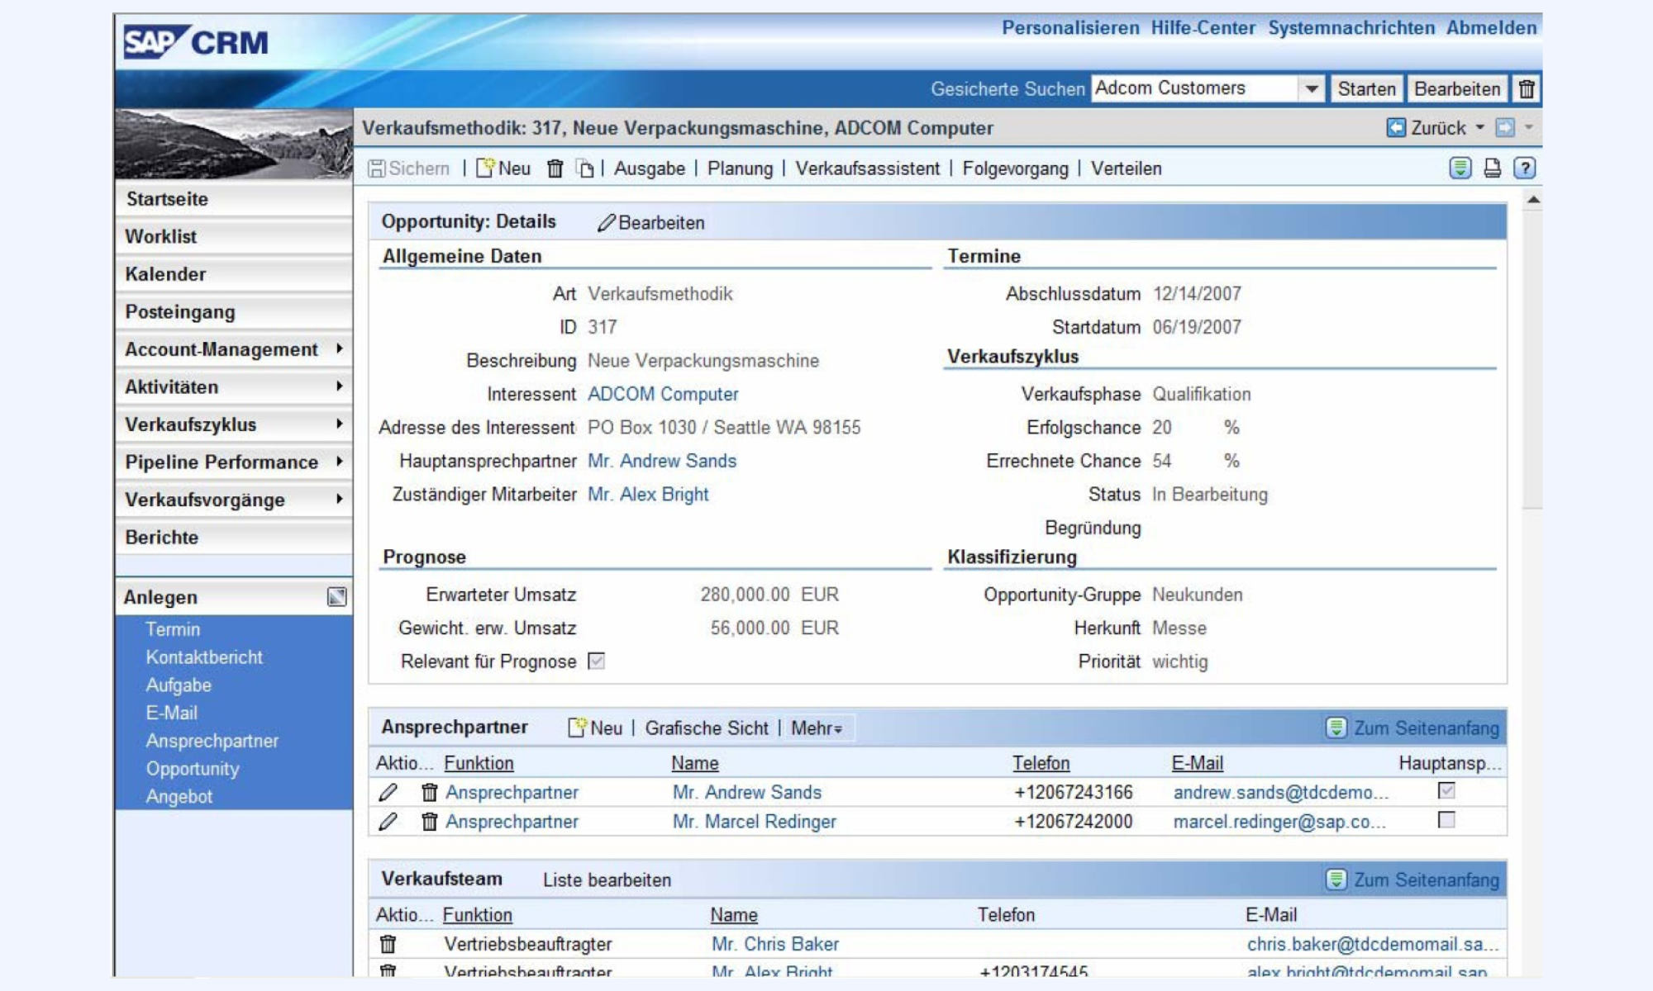Click the Planung toolbar item
Viewport: 1653px width, 991px height.
click(740, 168)
